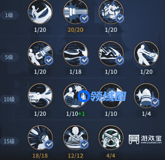This screenshot has width=165, height=160.
Task: Select the silver bullet skill at 1/4
Action: 147,96
